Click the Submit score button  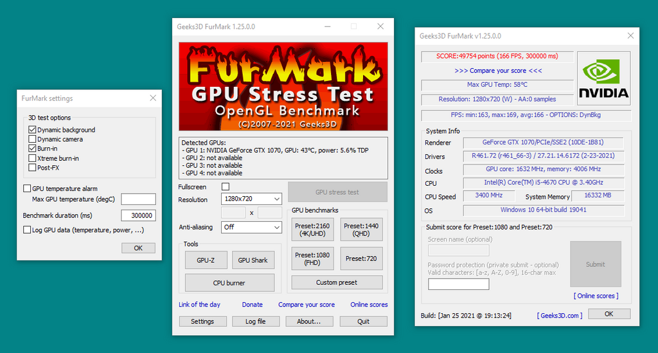pyautogui.click(x=596, y=264)
